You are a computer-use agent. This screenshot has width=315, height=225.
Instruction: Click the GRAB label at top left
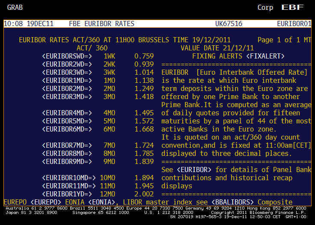point(15,7)
